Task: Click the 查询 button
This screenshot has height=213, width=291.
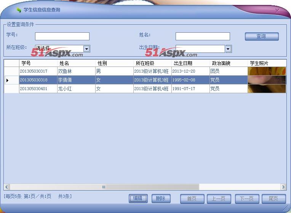Action: [x=262, y=37]
